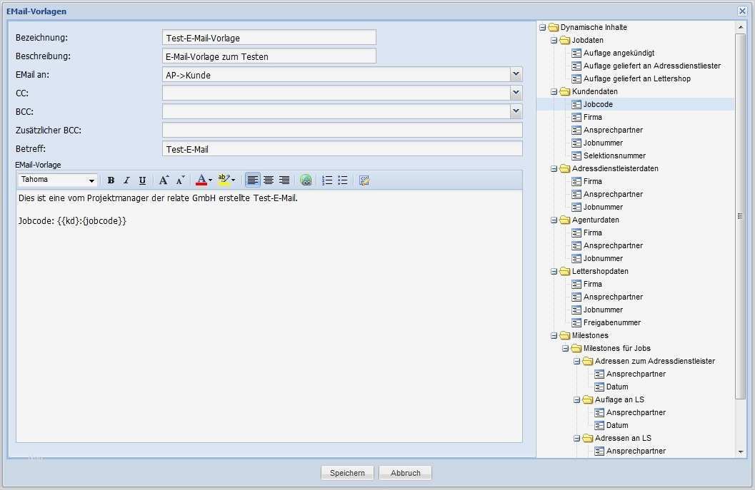Click the Bezeichnung text field
The image size is (755, 490).
click(269, 38)
